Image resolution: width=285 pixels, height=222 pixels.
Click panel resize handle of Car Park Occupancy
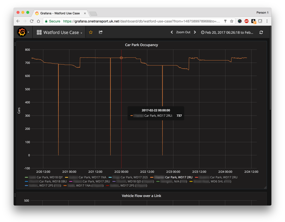[265, 188]
